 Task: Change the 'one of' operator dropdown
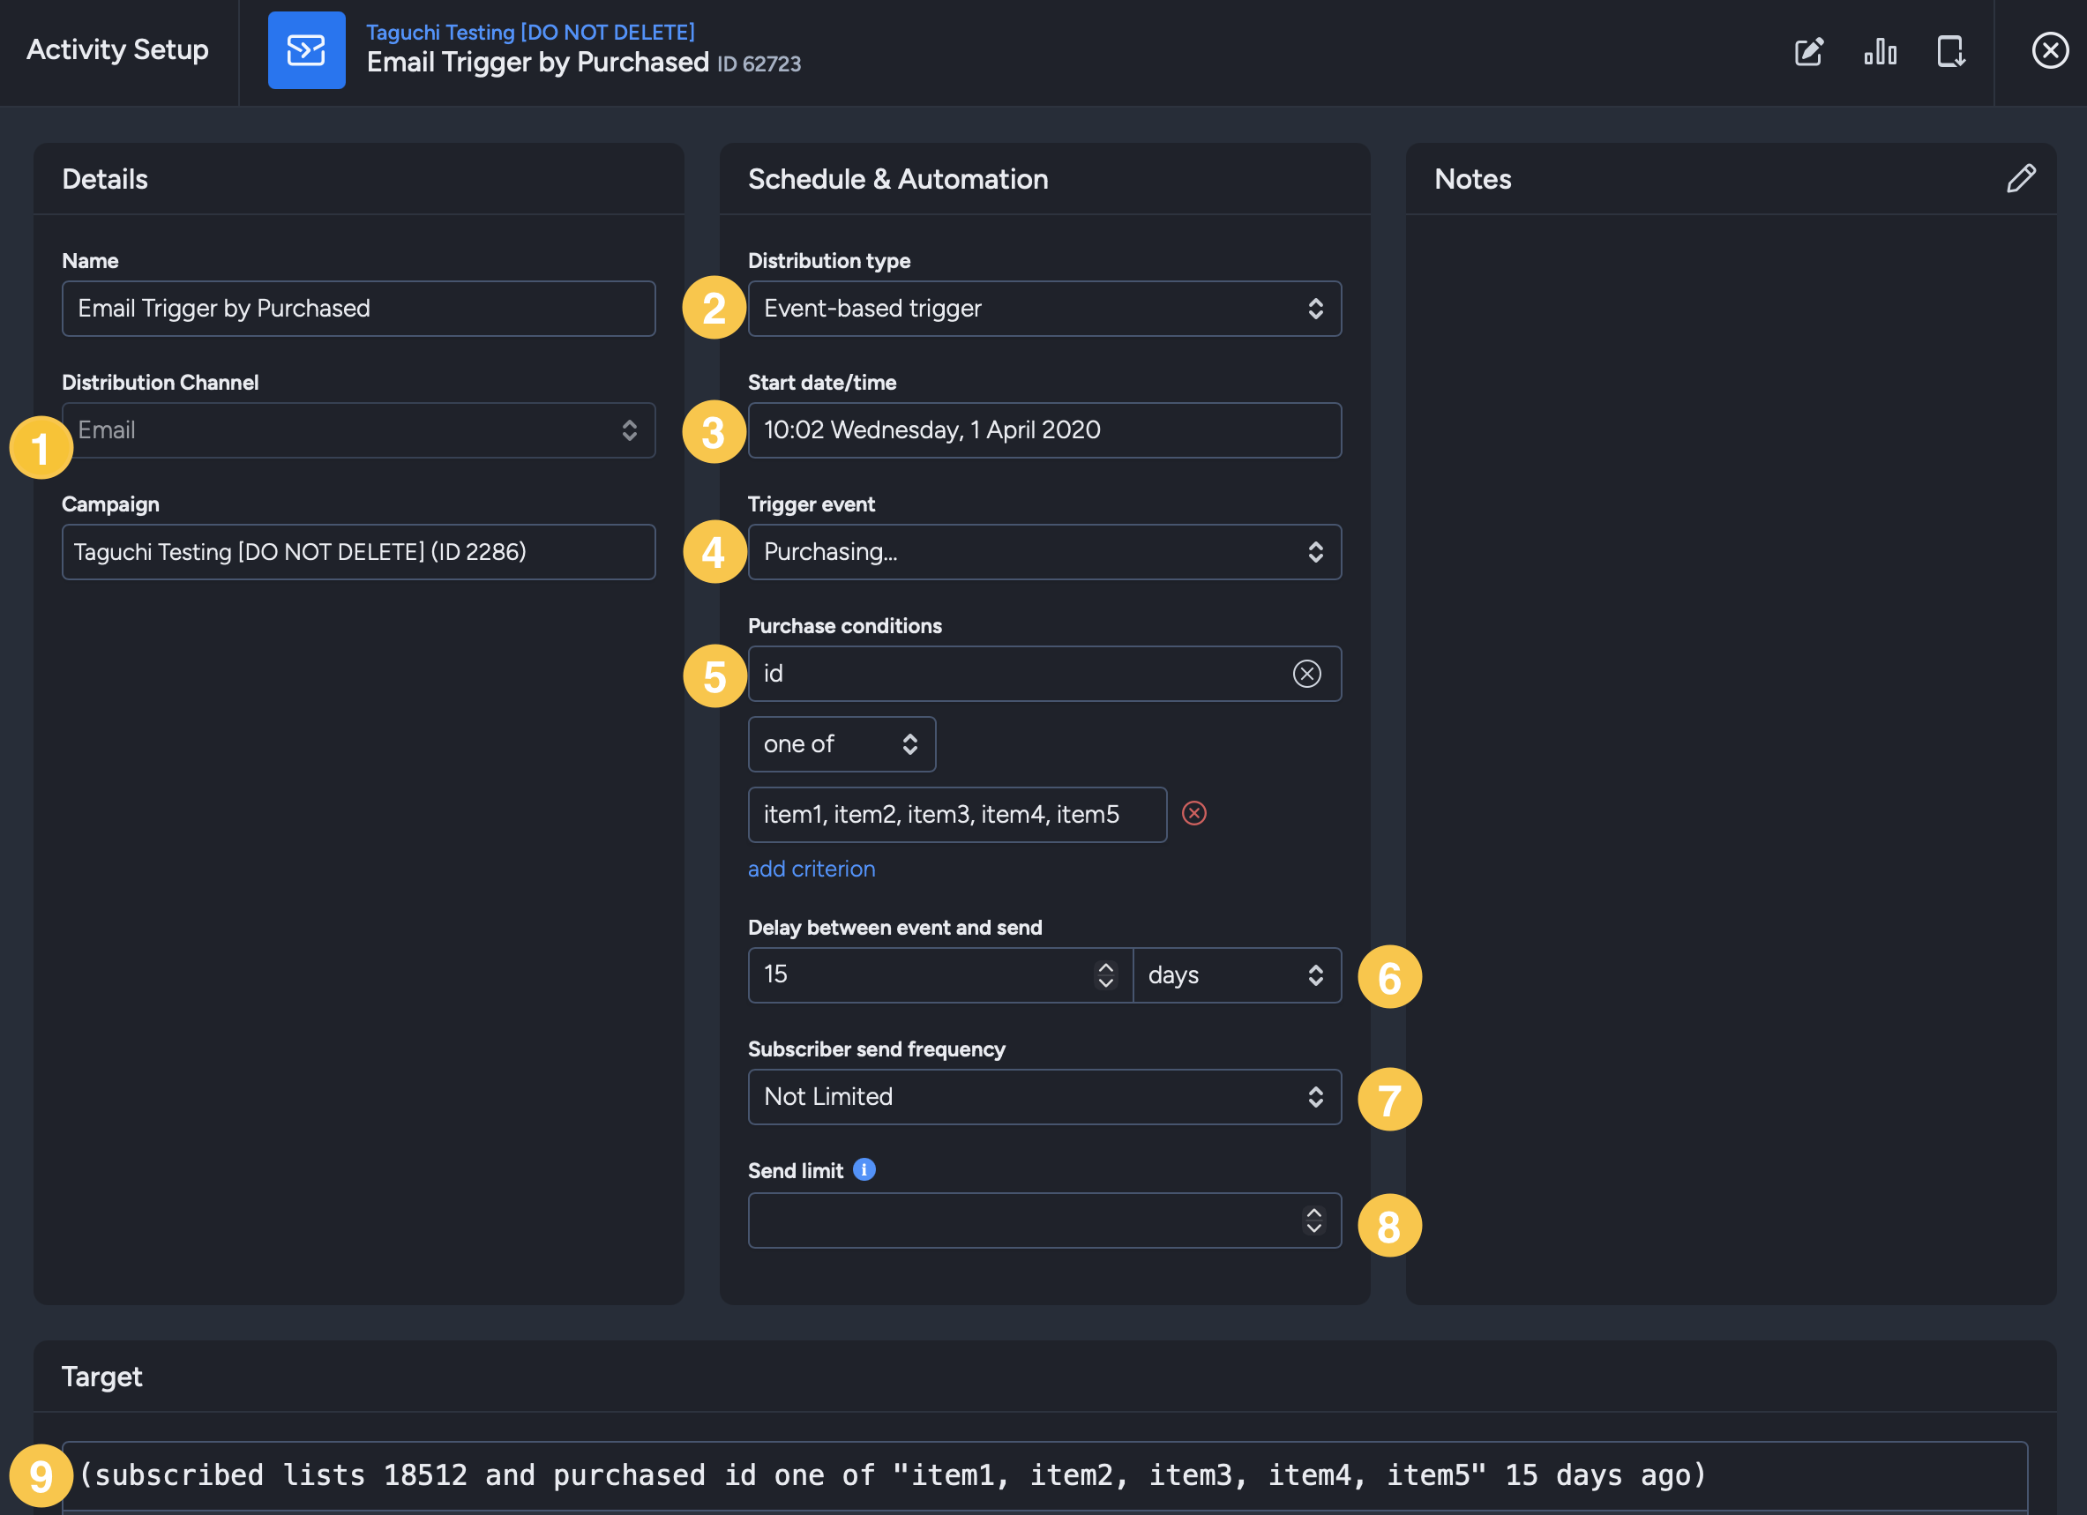pyautogui.click(x=842, y=744)
